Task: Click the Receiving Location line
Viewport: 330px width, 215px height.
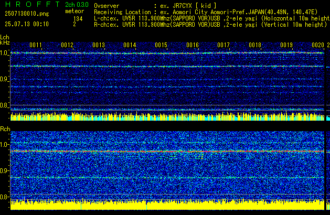Action: (206, 12)
